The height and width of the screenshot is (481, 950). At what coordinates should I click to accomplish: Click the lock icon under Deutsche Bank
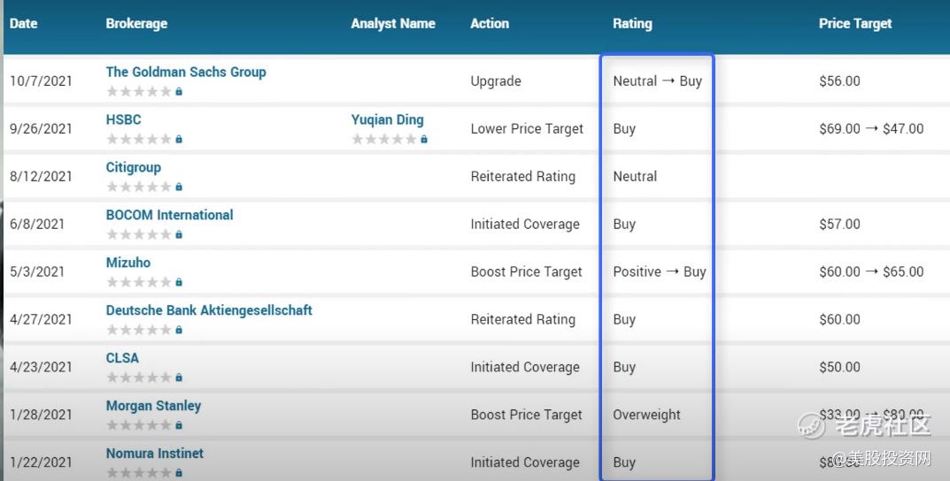click(x=179, y=330)
